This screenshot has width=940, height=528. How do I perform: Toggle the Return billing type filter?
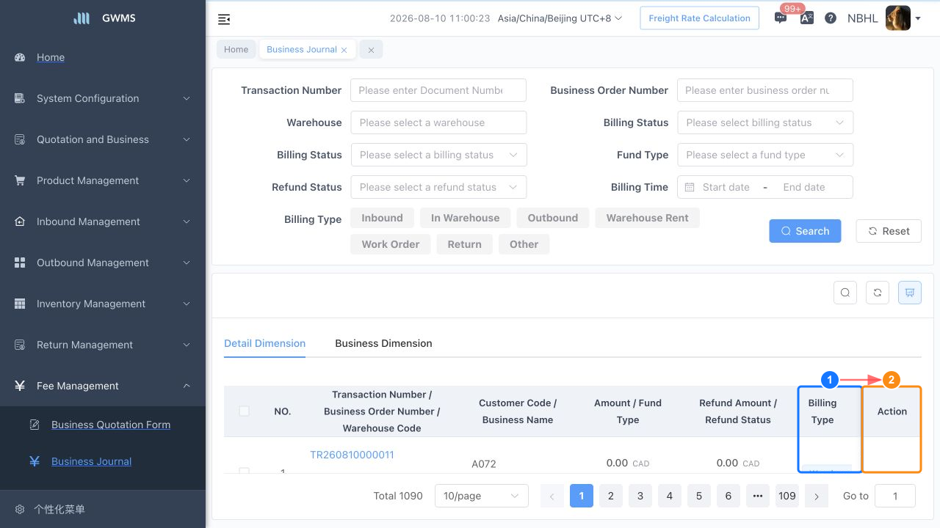(465, 244)
